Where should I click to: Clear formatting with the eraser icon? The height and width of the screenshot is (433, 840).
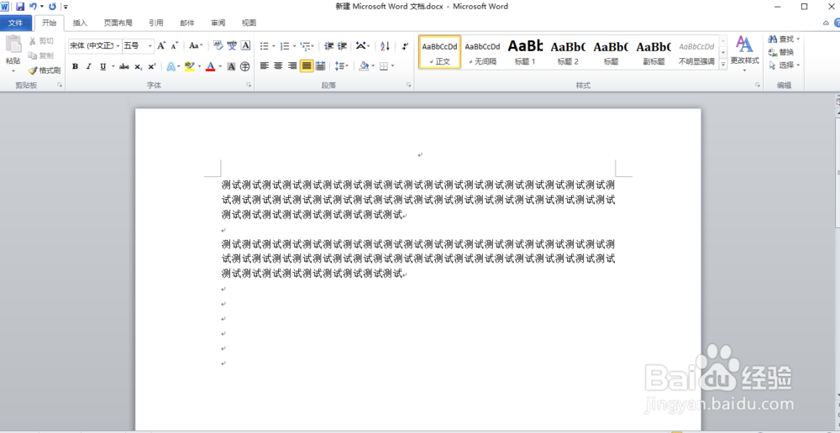218,46
